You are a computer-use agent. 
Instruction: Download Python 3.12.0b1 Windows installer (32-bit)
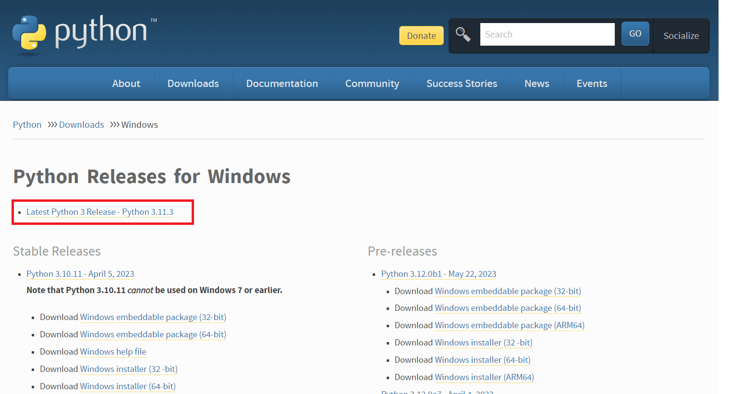[484, 343]
